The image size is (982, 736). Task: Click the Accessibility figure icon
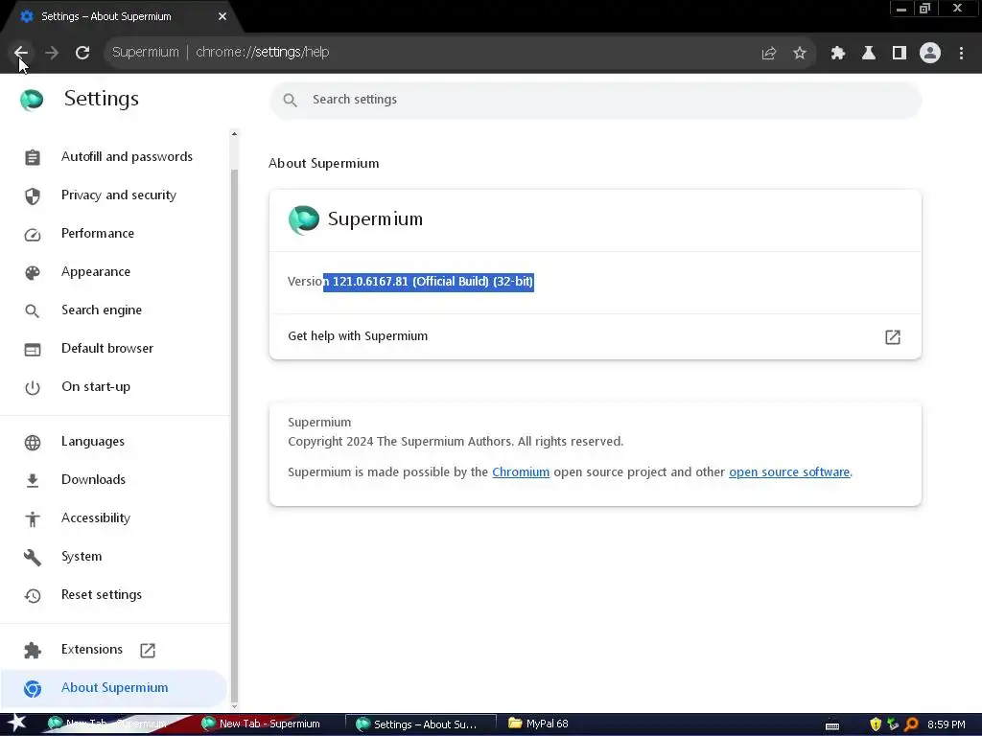coord(33,518)
